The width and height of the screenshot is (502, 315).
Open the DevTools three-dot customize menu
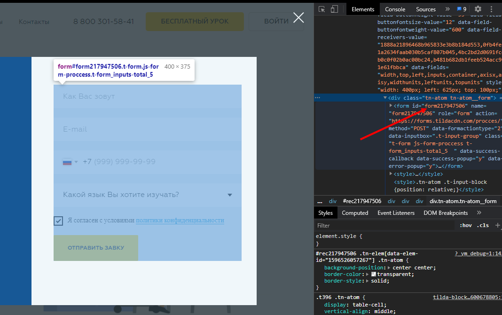492,9
